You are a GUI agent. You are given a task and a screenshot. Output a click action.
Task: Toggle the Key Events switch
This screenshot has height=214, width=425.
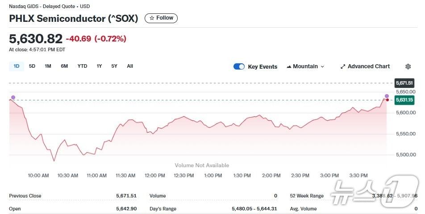pyautogui.click(x=239, y=66)
